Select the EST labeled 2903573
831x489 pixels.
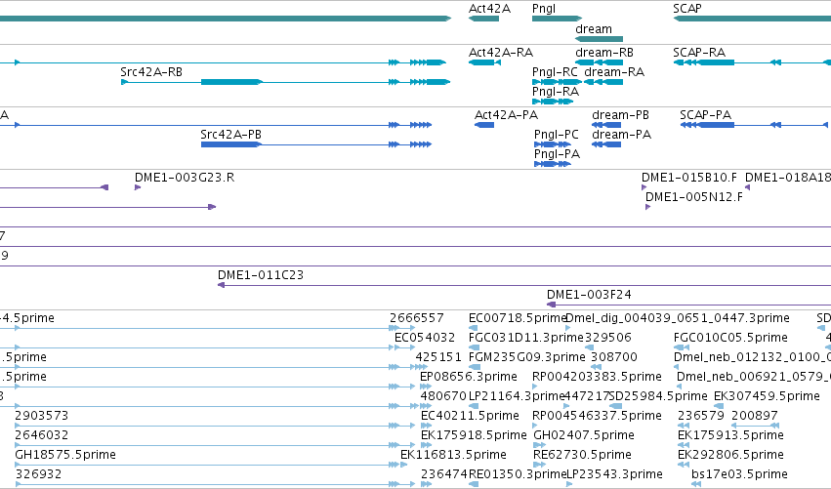click(x=42, y=416)
